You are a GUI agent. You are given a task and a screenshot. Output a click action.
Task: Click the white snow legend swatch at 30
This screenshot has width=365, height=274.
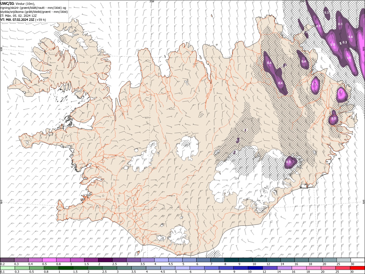357,260
